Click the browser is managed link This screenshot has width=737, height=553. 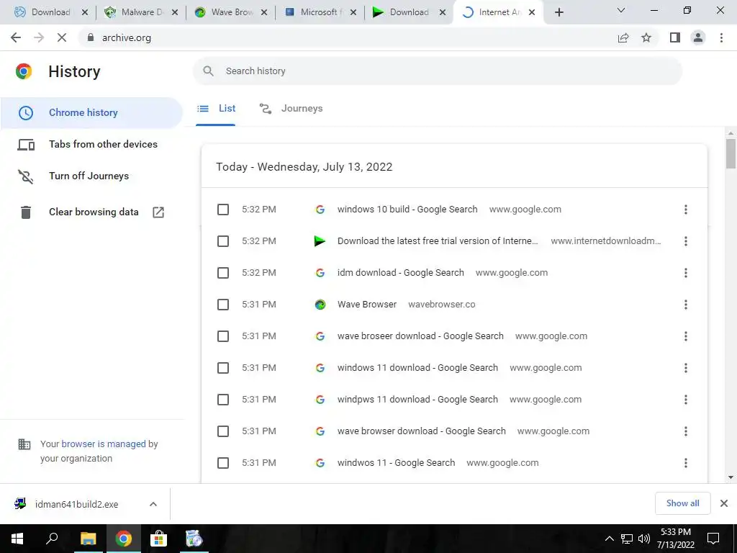tap(104, 444)
